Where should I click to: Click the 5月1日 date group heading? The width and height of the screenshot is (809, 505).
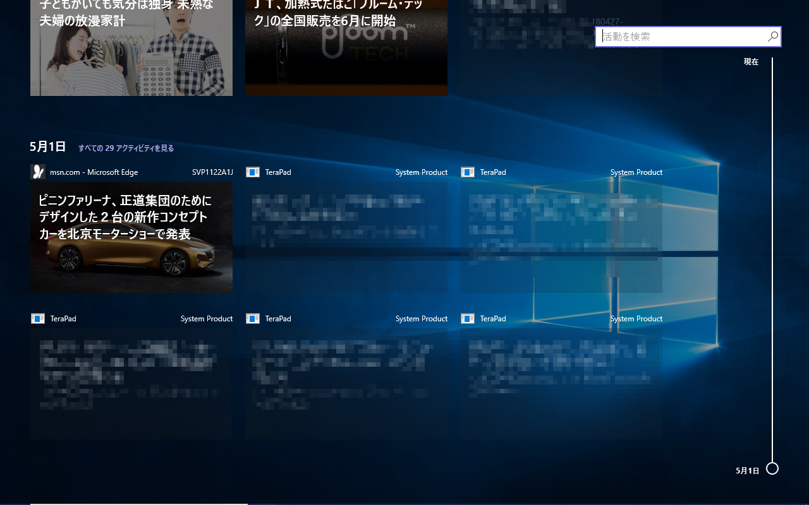pos(47,146)
